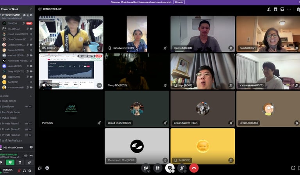Open PONOOK user profile panel
300x175 pixels.
point(8,171)
